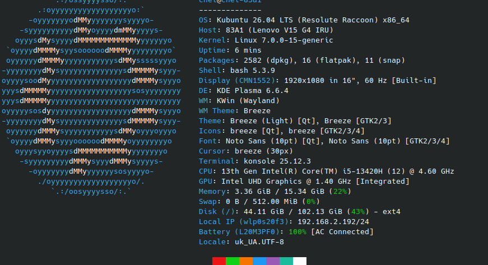The image size is (488, 265).
Task: Click the red color block
Action: (x=219, y=261)
